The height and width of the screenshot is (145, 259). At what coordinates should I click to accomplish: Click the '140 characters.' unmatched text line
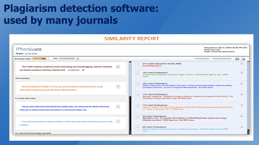click(23, 78)
